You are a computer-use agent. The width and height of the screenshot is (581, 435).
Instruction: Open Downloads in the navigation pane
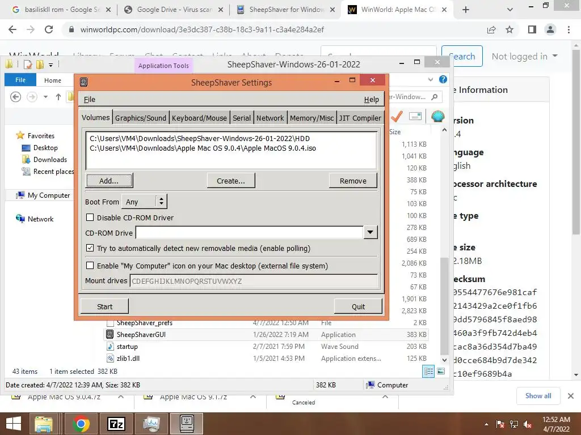pyautogui.click(x=50, y=159)
